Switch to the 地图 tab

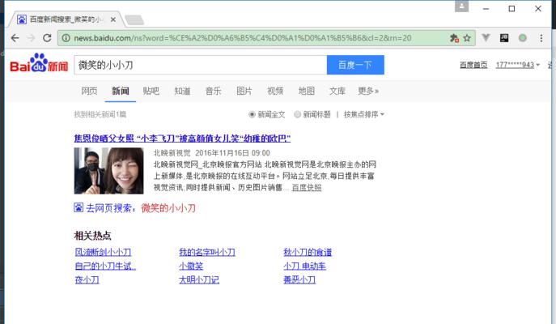click(x=307, y=91)
